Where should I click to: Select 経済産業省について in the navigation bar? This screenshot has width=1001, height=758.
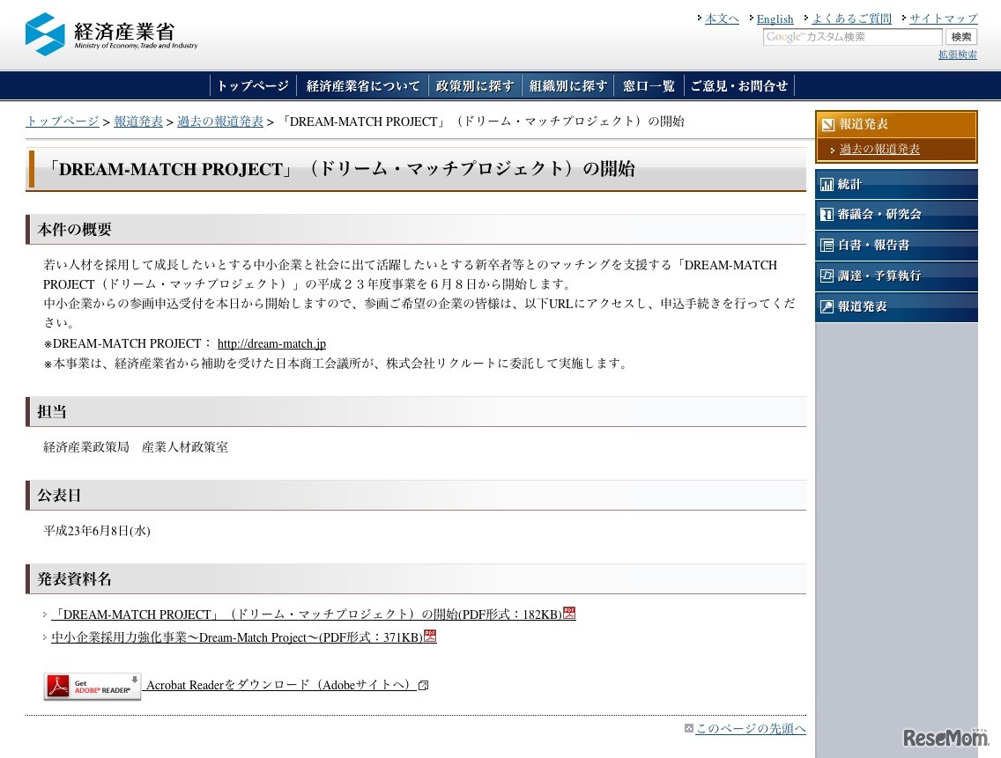tap(363, 85)
